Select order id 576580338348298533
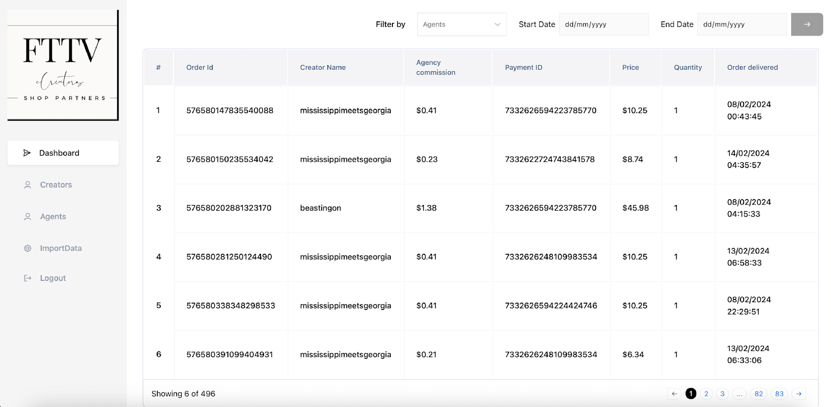The width and height of the screenshot is (831, 407). pyautogui.click(x=231, y=306)
